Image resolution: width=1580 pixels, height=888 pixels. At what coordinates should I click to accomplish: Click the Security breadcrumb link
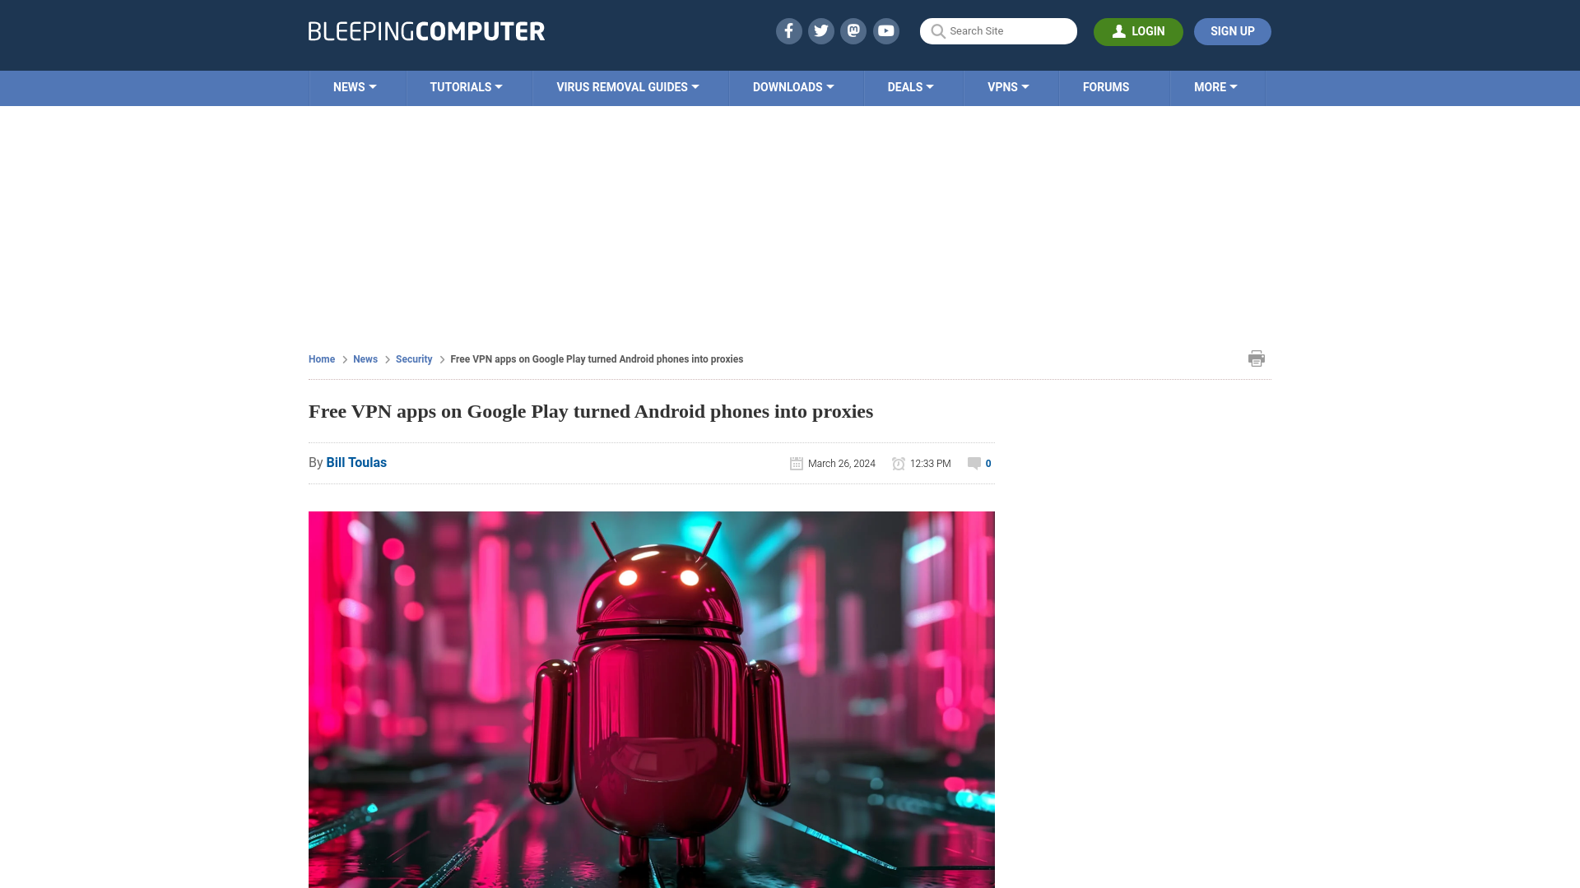413,358
